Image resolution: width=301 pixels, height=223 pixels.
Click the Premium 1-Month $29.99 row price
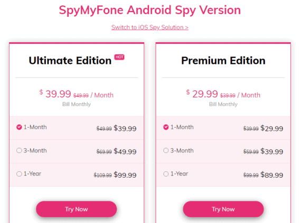(272, 128)
